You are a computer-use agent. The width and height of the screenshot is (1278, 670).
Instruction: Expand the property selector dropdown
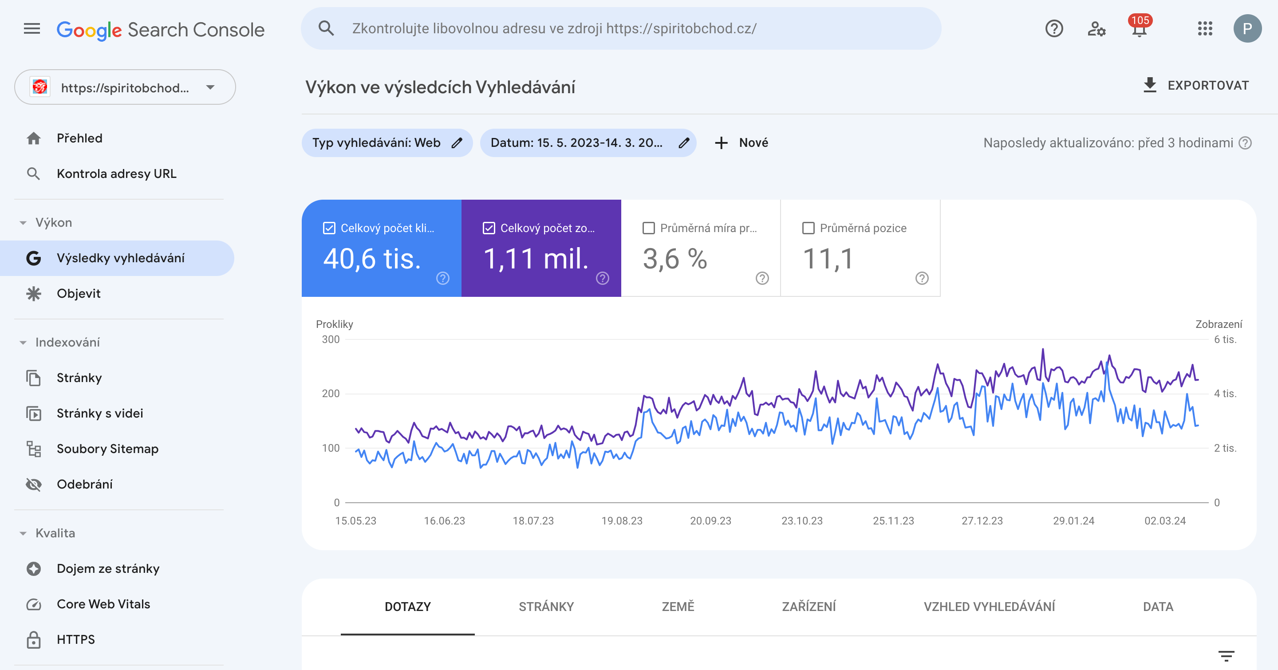coord(210,87)
